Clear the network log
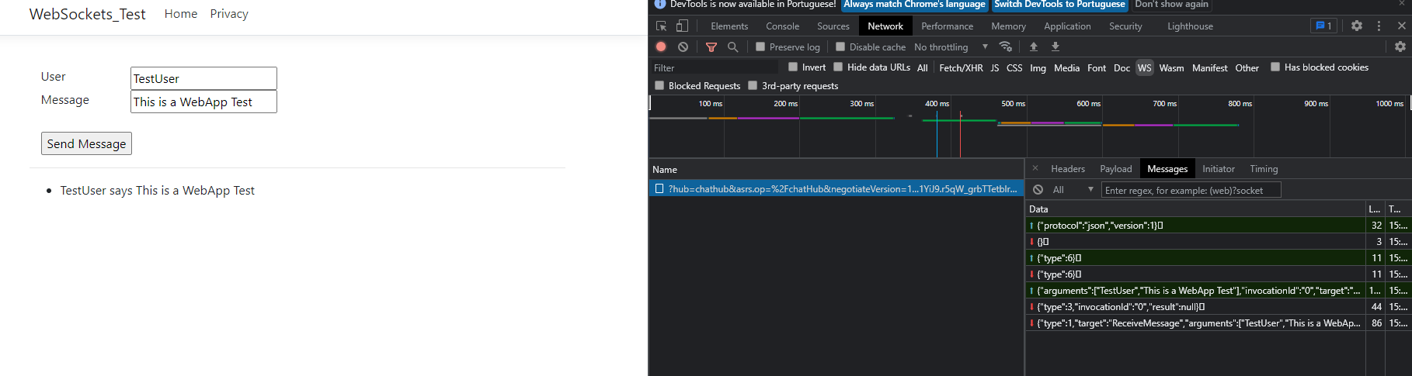Screen dimensions: 1412x376 click(683, 47)
